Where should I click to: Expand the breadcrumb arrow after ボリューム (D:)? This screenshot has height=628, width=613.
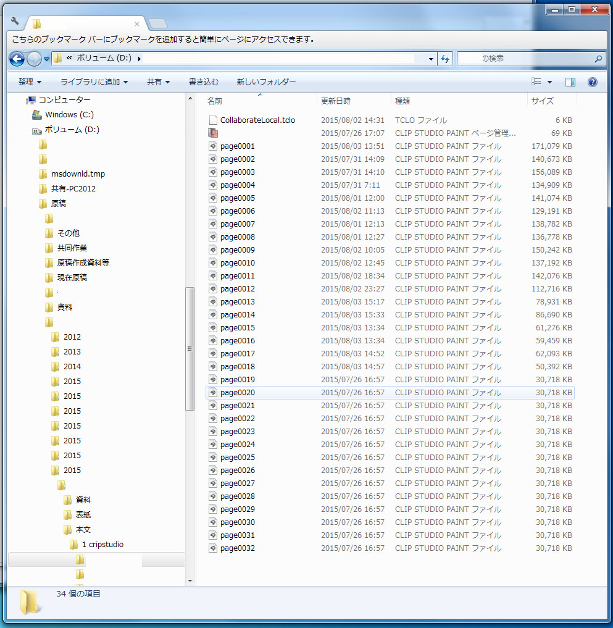coord(139,59)
